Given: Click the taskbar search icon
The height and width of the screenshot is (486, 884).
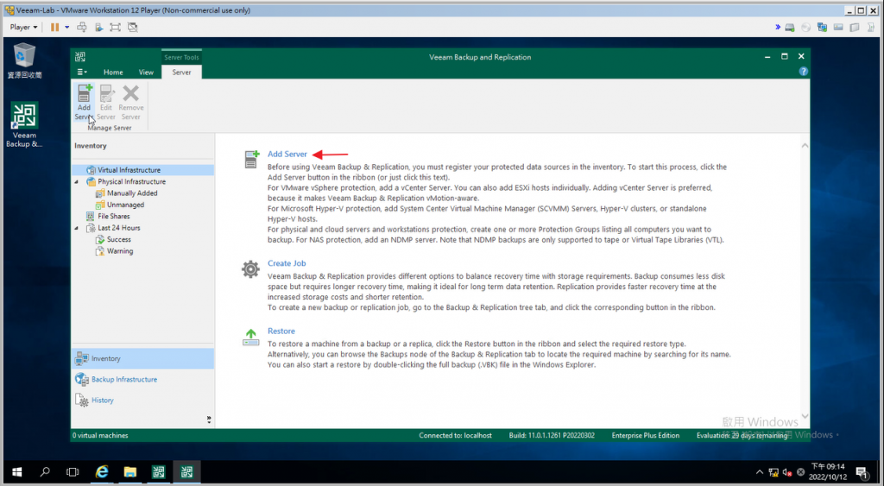Looking at the screenshot, I should (x=45, y=472).
